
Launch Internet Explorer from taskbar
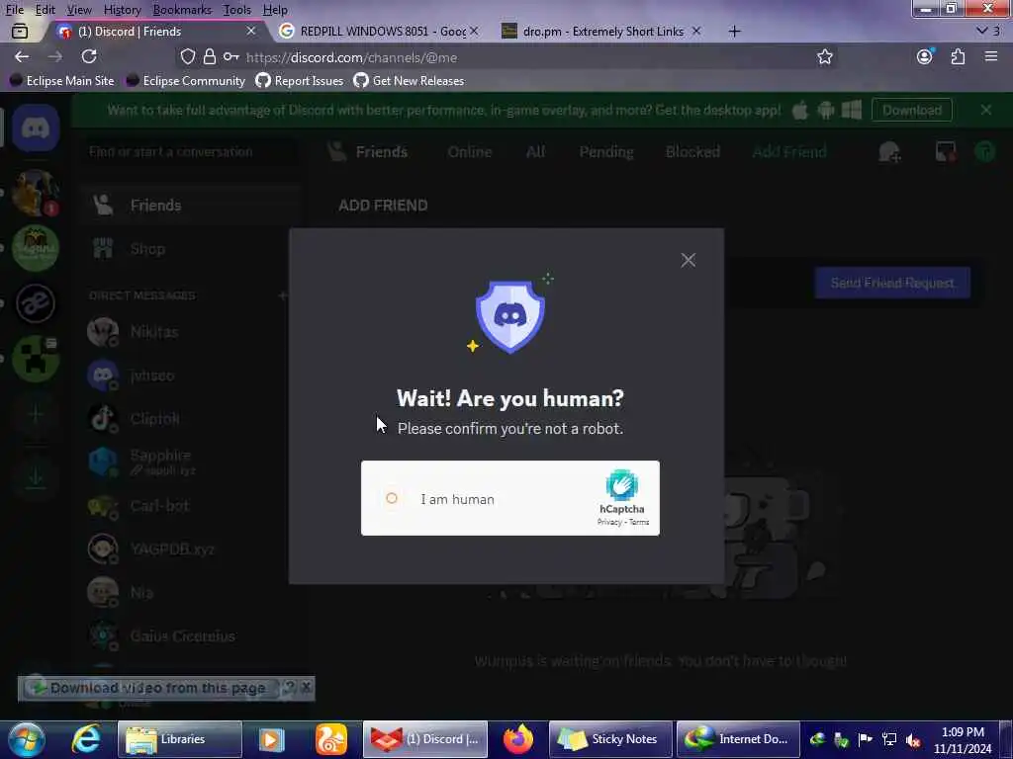(x=86, y=739)
